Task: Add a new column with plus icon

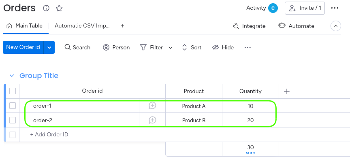Action: [287, 91]
